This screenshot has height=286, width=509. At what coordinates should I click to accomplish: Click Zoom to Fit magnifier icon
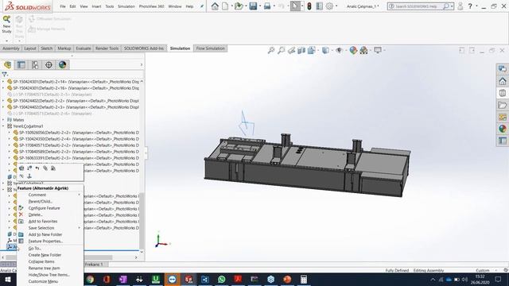pyautogui.click(x=271, y=50)
